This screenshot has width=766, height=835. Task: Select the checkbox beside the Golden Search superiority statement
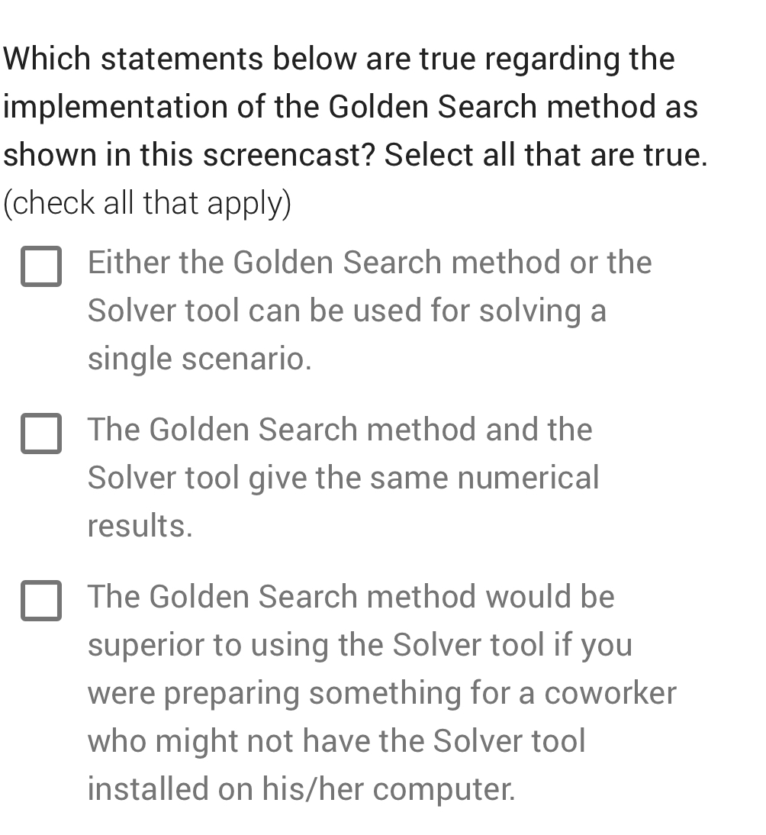click(x=42, y=601)
